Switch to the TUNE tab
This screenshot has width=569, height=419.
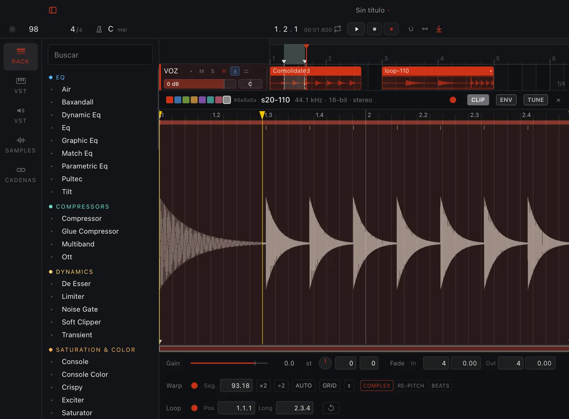coord(536,100)
